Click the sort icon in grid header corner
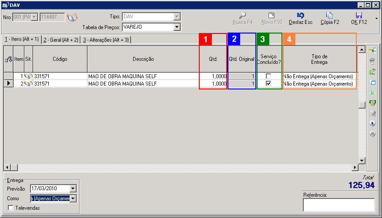This screenshot has height=218, width=382. pos(9,59)
